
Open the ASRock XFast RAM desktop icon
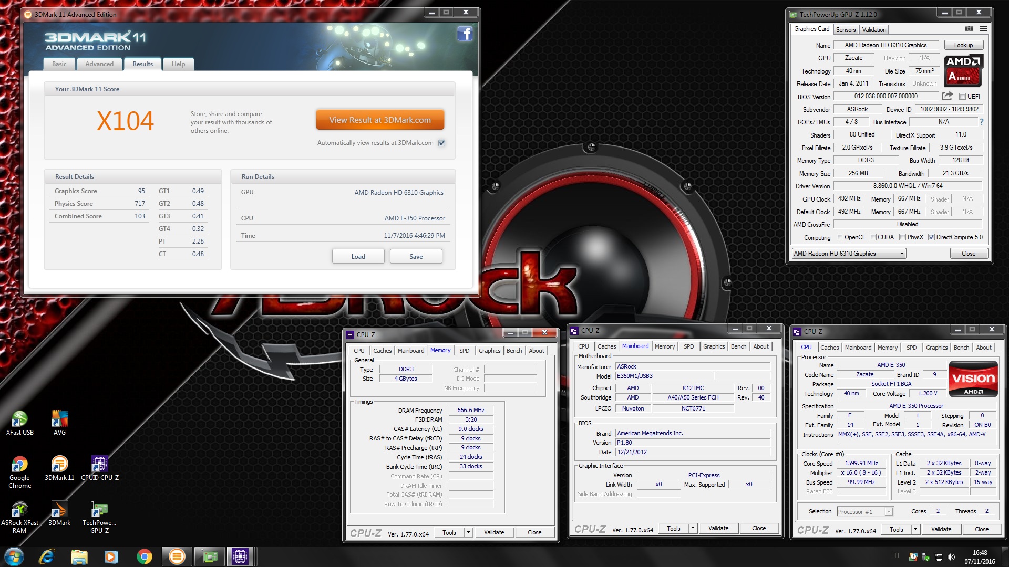pyautogui.click(x=19, y=518)
